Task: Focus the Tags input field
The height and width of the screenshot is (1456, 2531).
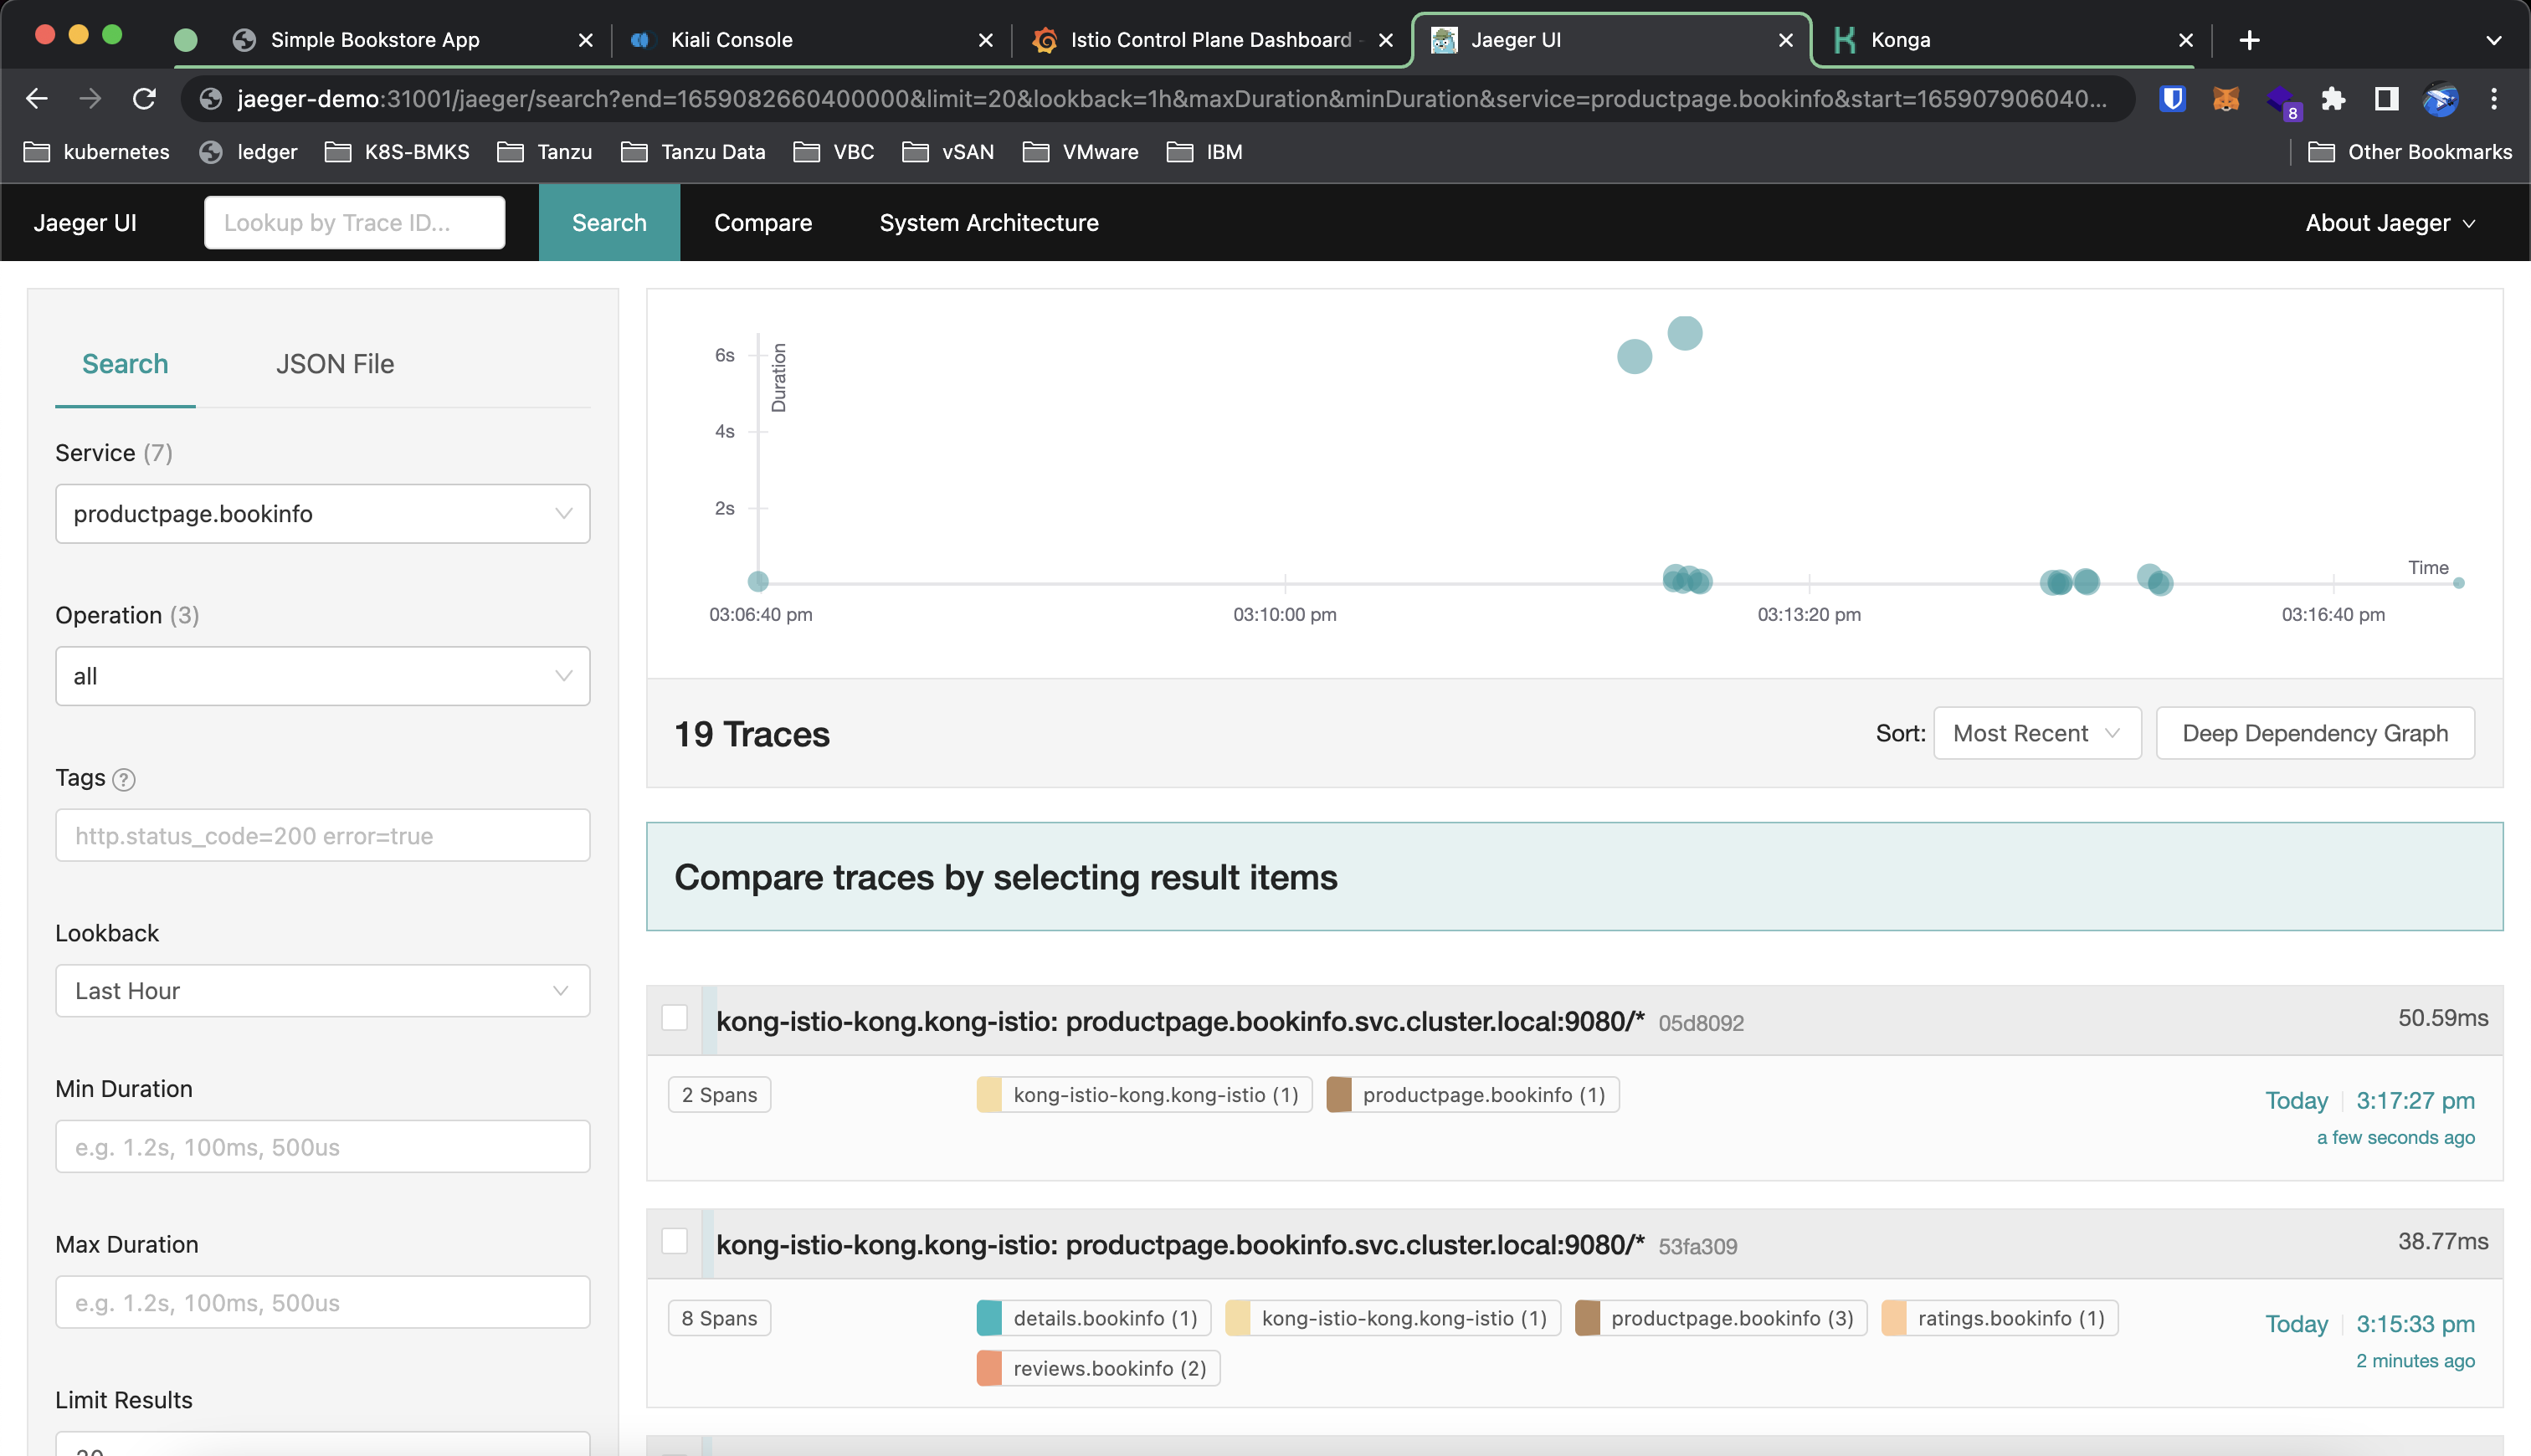Action: 323,835
